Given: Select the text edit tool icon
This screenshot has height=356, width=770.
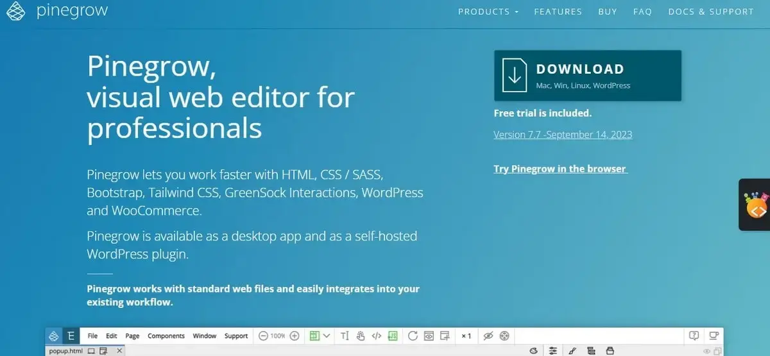Looking at the screenshot, I should 345,336.
